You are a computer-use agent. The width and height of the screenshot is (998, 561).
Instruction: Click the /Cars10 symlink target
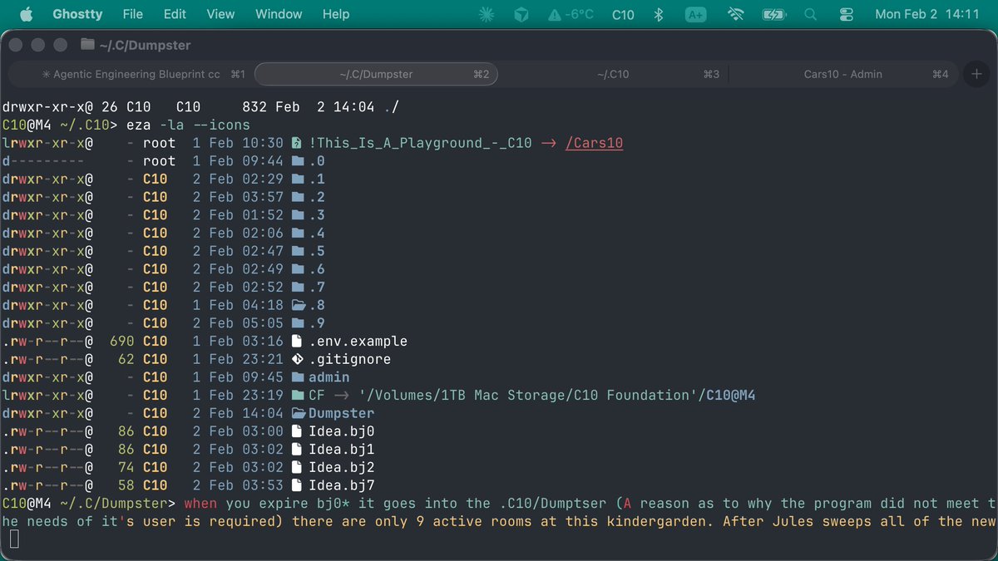pyautogui.click(x=594, y=143)
